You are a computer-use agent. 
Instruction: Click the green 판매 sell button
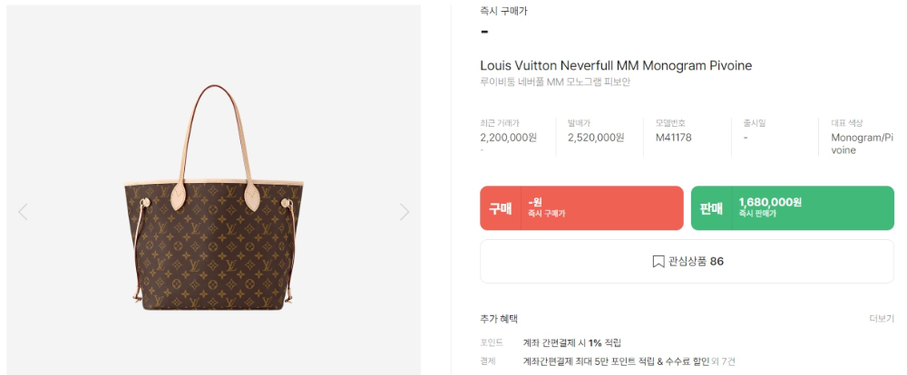pos(793,208)
